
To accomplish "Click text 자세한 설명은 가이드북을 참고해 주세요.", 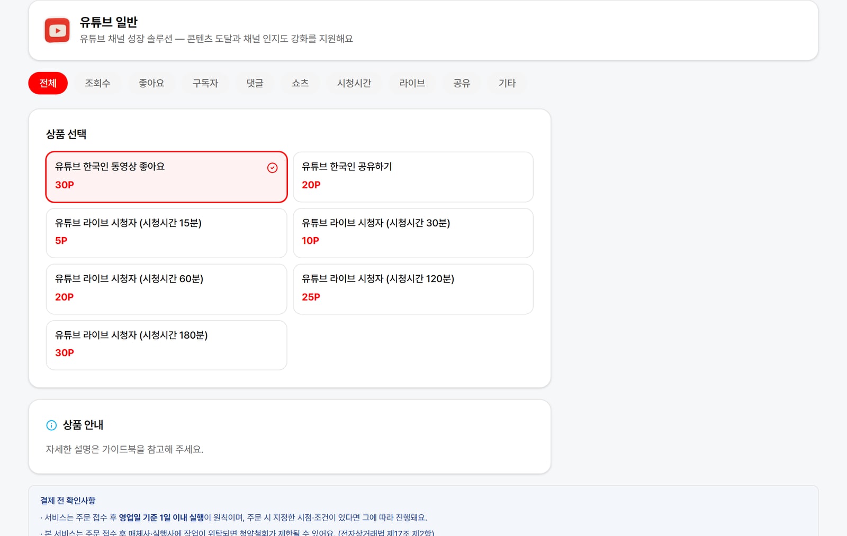I will tap(124, 449).
